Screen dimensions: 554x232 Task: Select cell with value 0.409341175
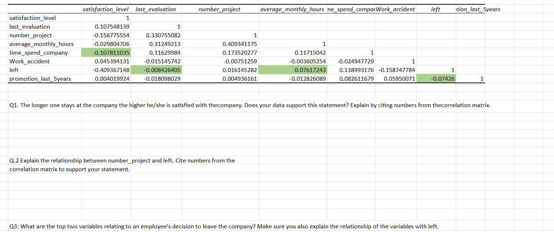[219, 44]
